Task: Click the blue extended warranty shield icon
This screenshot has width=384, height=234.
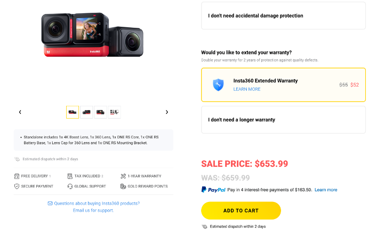Action: (x=218, y=84)
